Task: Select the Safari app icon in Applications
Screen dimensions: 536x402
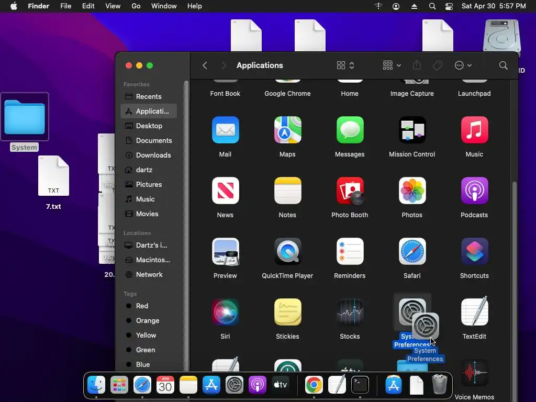Action: tap(412, 252)
